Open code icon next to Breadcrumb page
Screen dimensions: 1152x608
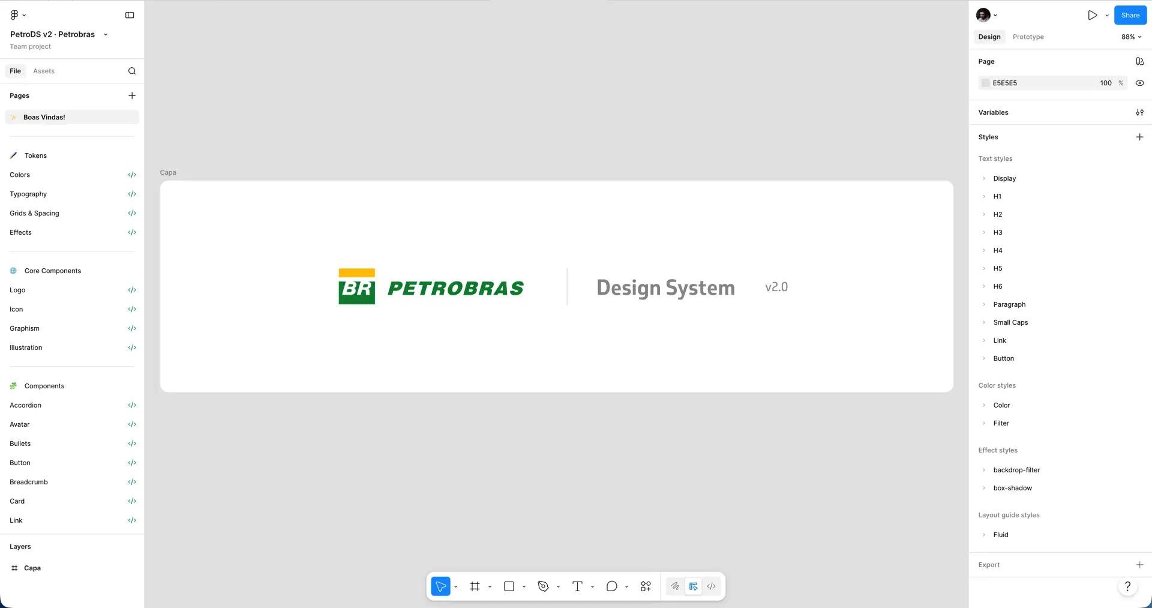point(132,482)
